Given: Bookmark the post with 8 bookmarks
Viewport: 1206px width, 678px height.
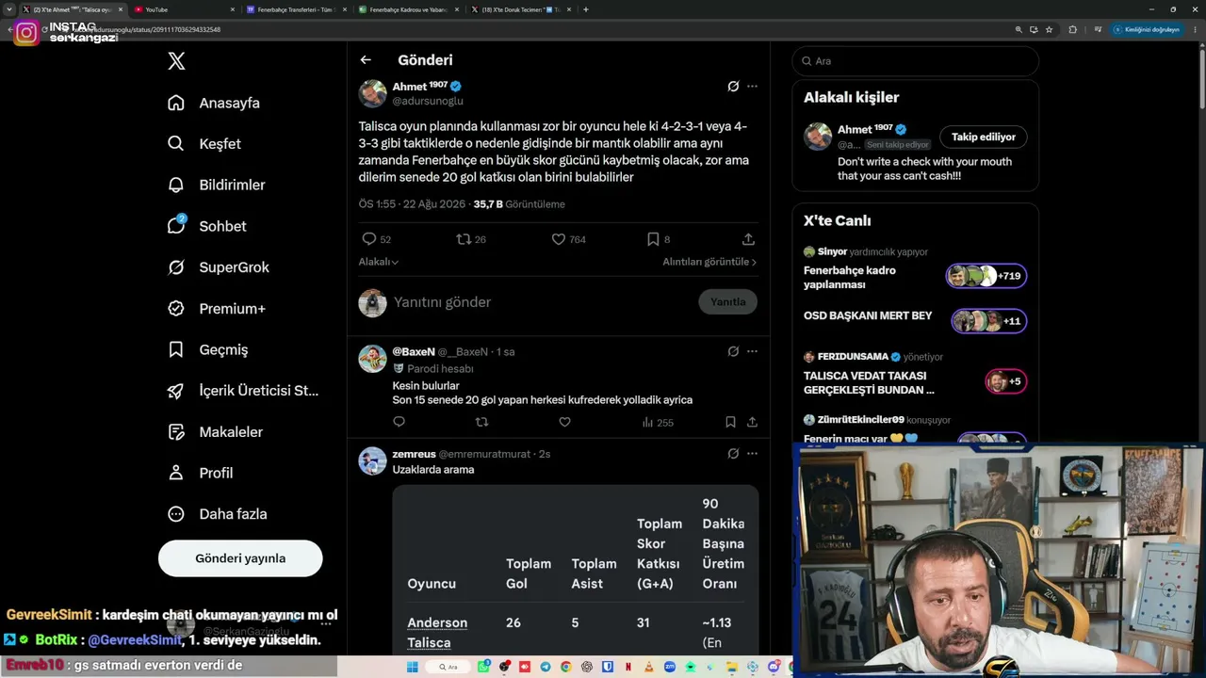Looking at the screenshot, I should click(653, 239).
